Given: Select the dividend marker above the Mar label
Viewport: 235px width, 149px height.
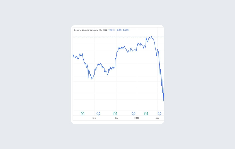Looking at the screenshot, I should [159, 113].
